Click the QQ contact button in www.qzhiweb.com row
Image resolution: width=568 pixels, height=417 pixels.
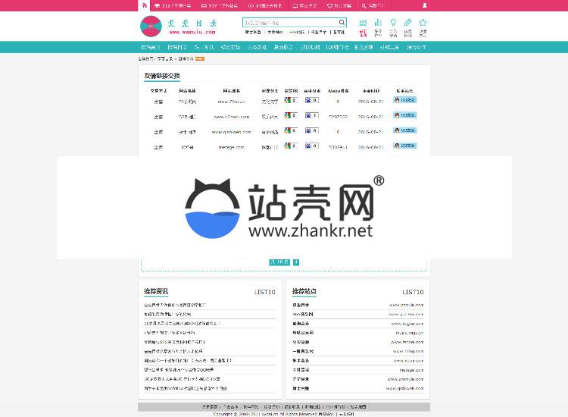[404, 130]
